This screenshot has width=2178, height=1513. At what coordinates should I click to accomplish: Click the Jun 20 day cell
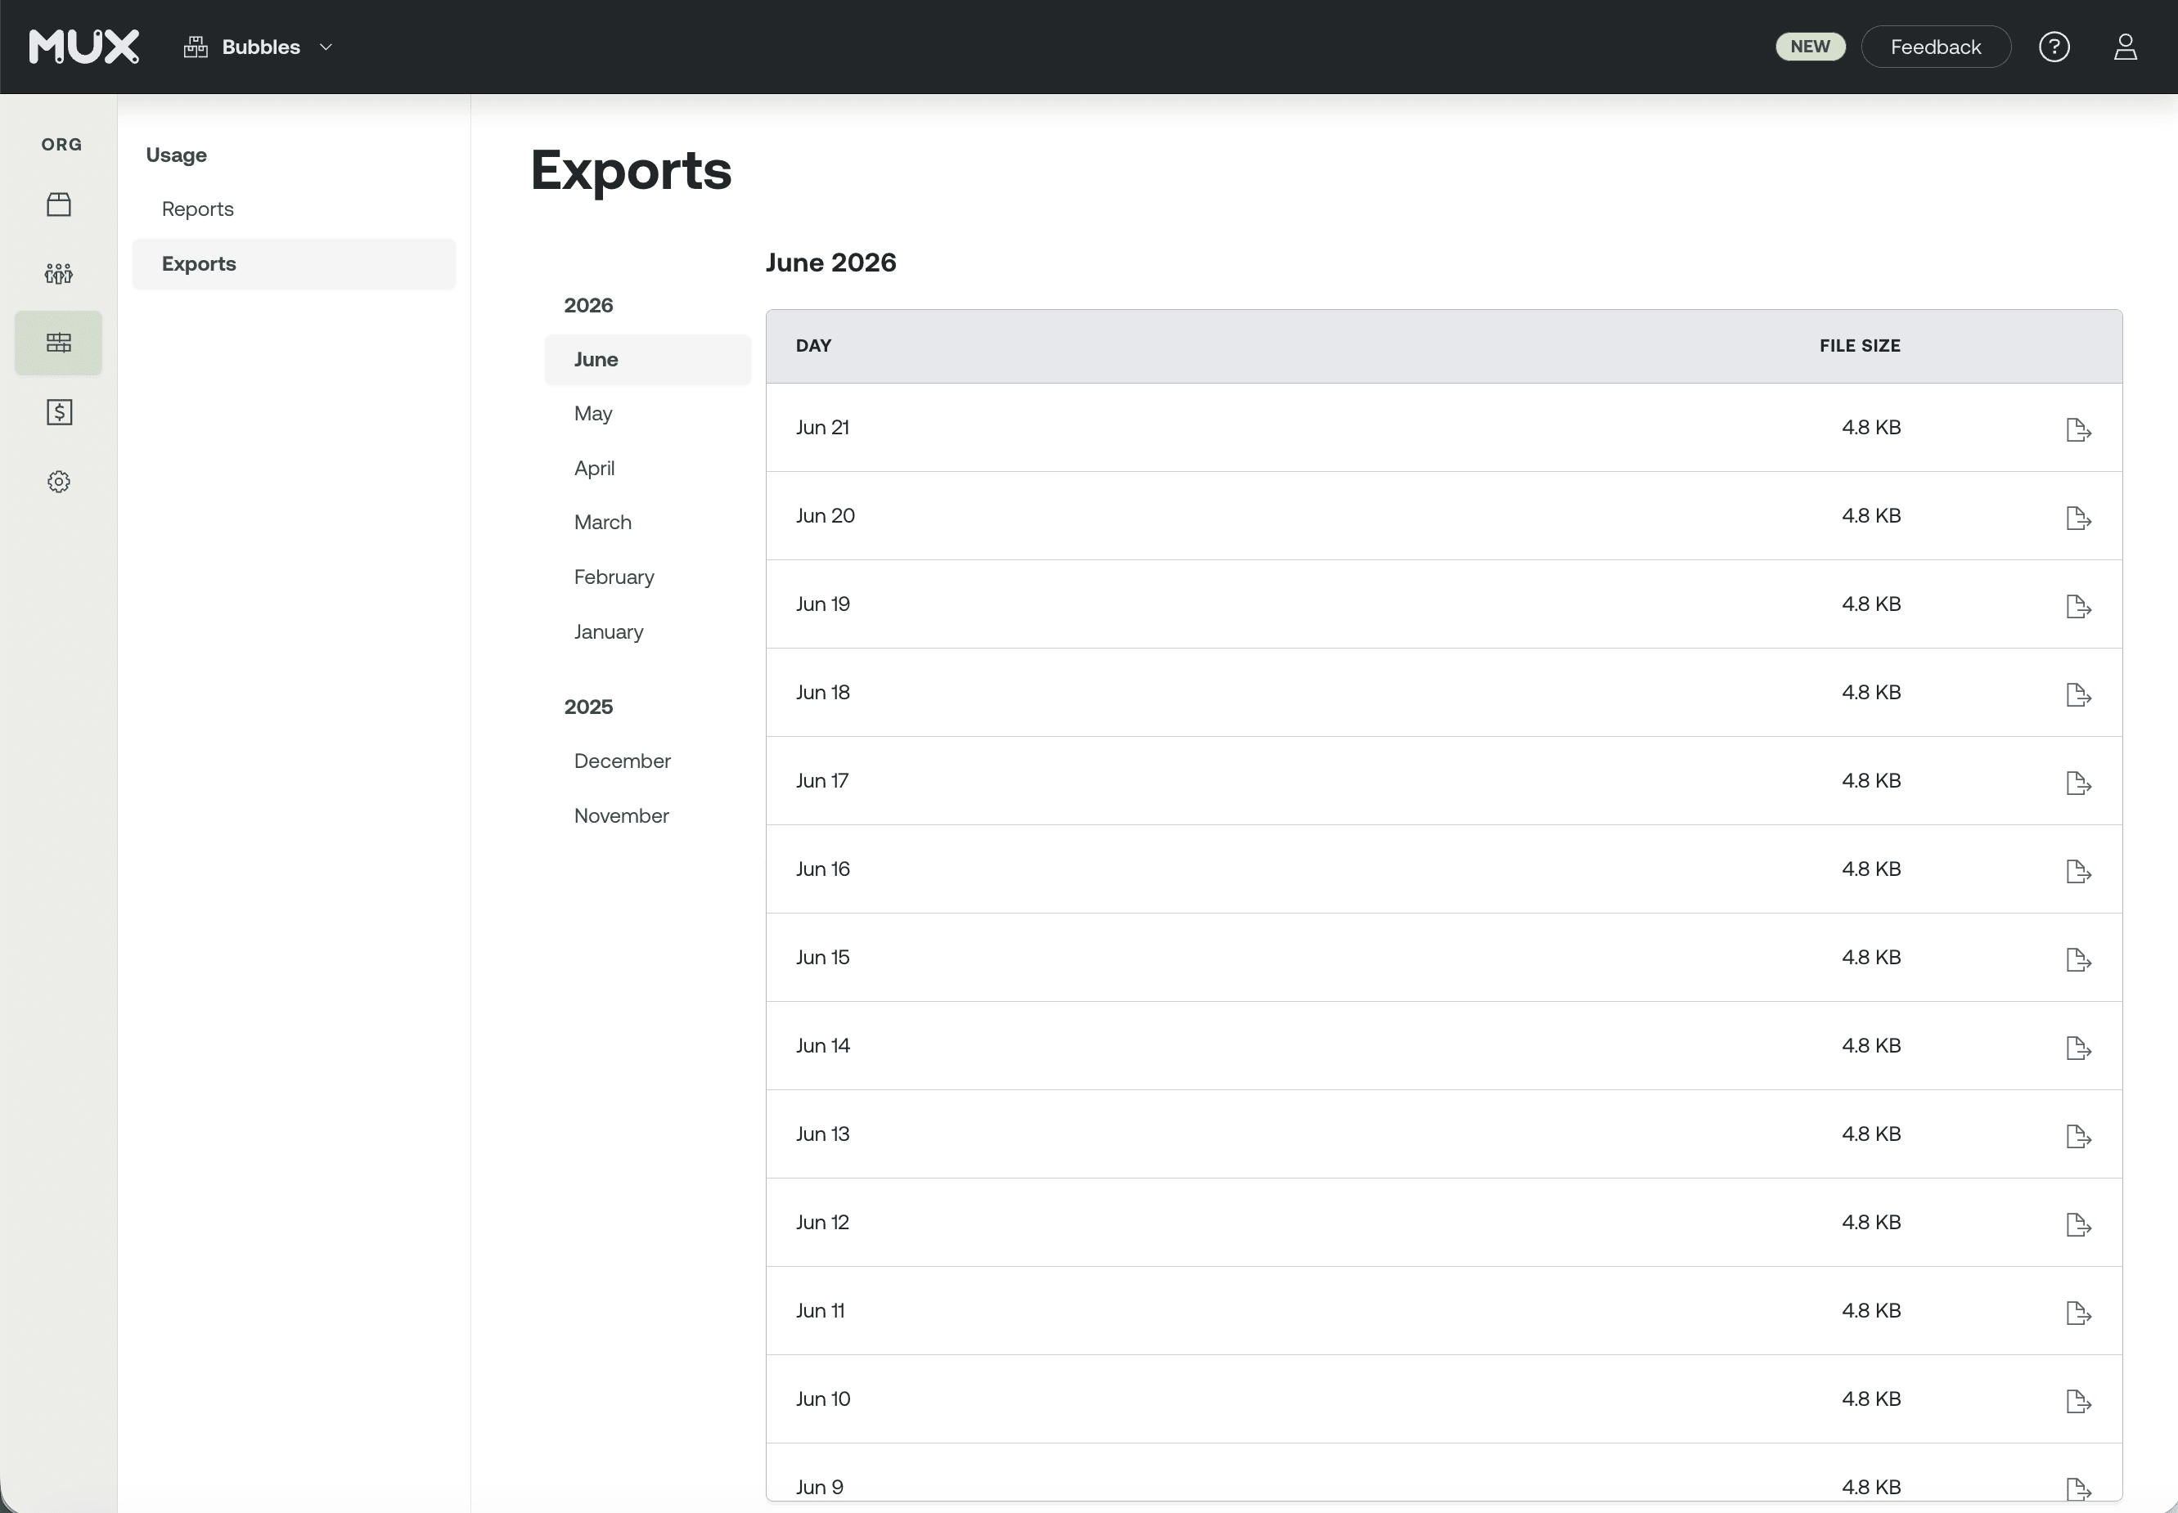[825, 516]
